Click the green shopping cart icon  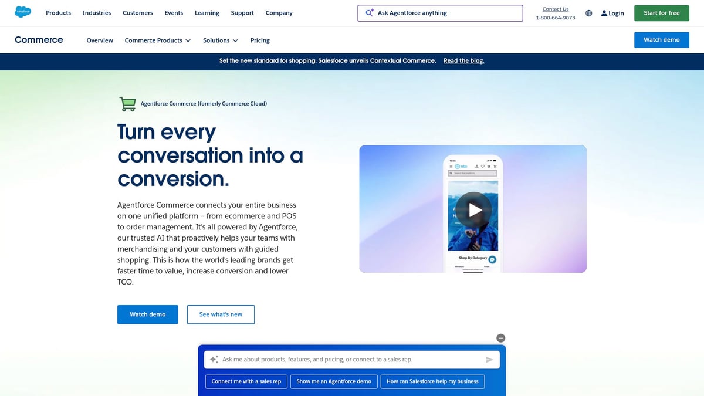pos(127,104)
